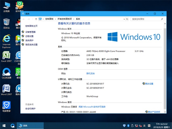Click the 更改设置 link next to computer name
This screenshot has width=172, height=129.
[149, 84]
